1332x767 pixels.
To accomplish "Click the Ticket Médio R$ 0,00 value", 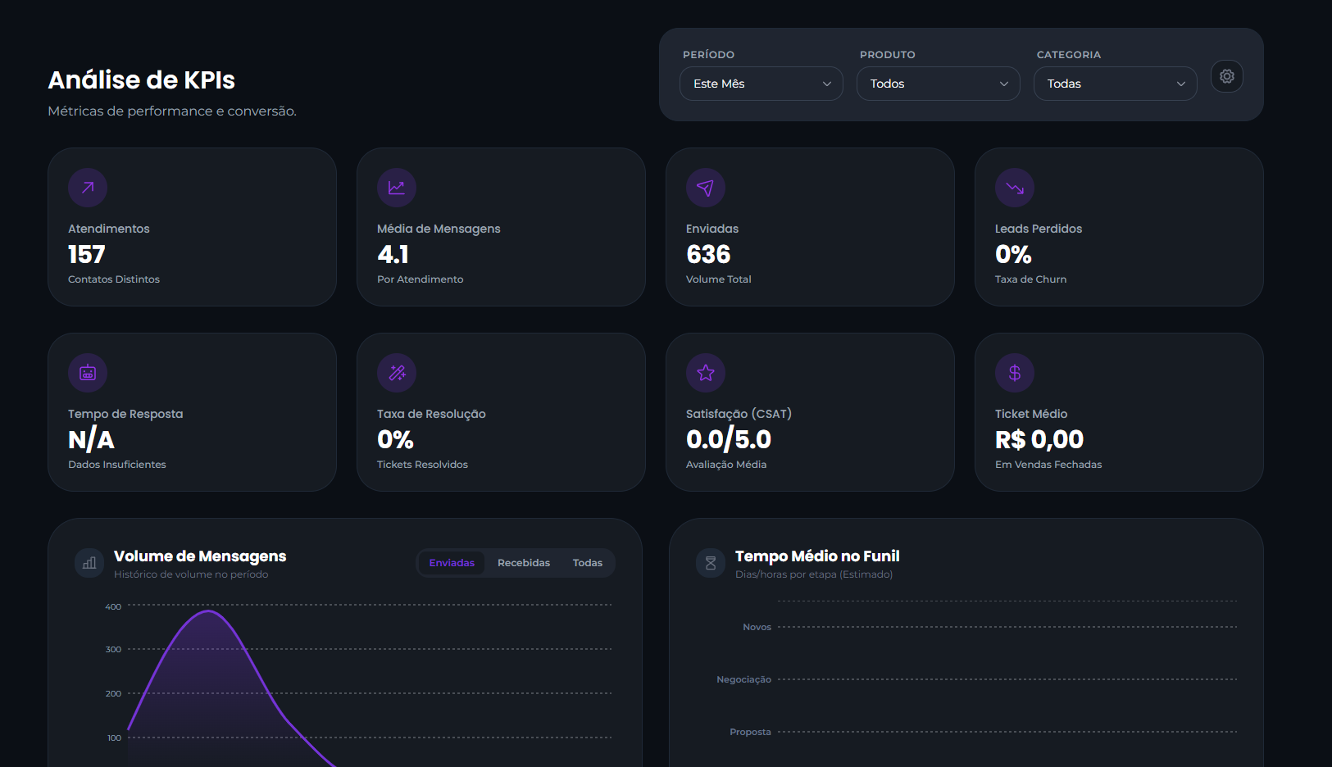I will coord(1039,440).
